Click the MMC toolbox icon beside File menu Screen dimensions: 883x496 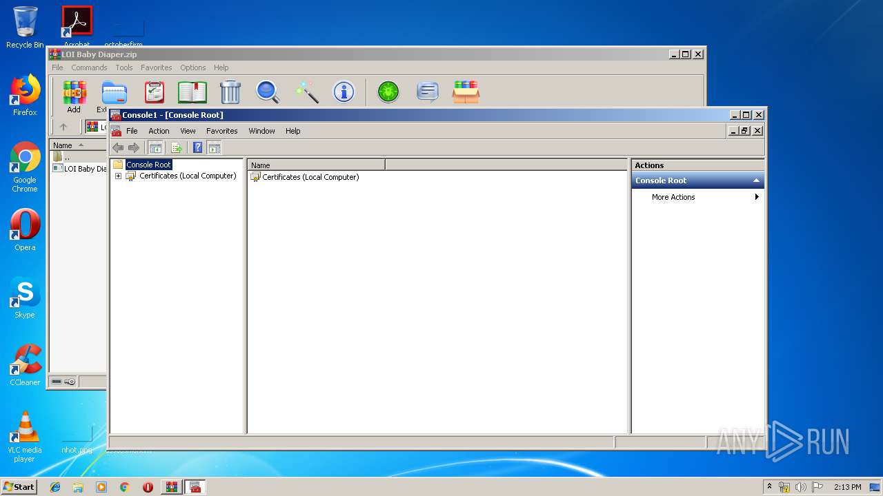tap(116, 131)
